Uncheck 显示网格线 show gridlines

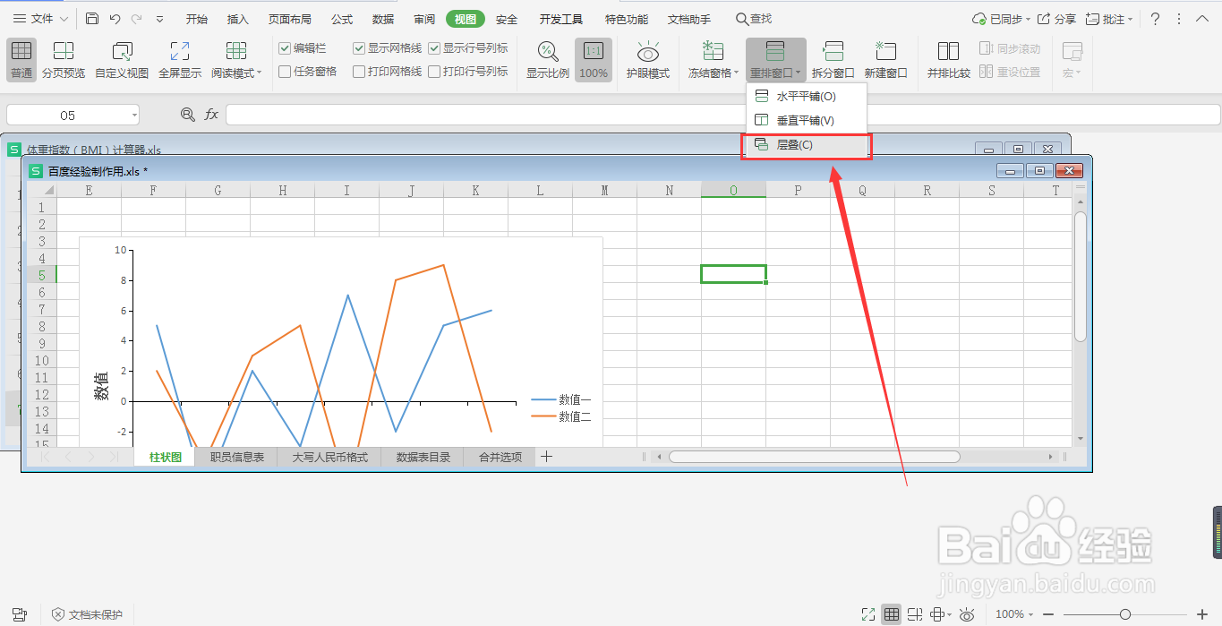tap(359, 48)
